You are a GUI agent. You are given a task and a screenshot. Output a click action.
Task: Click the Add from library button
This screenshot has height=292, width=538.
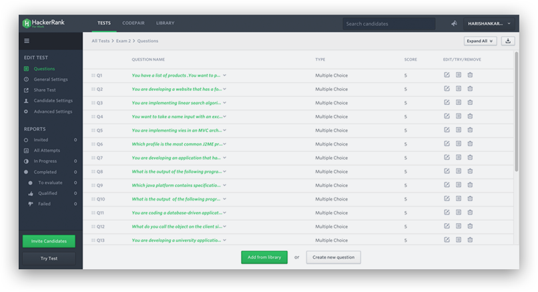[x=264, y=257]
